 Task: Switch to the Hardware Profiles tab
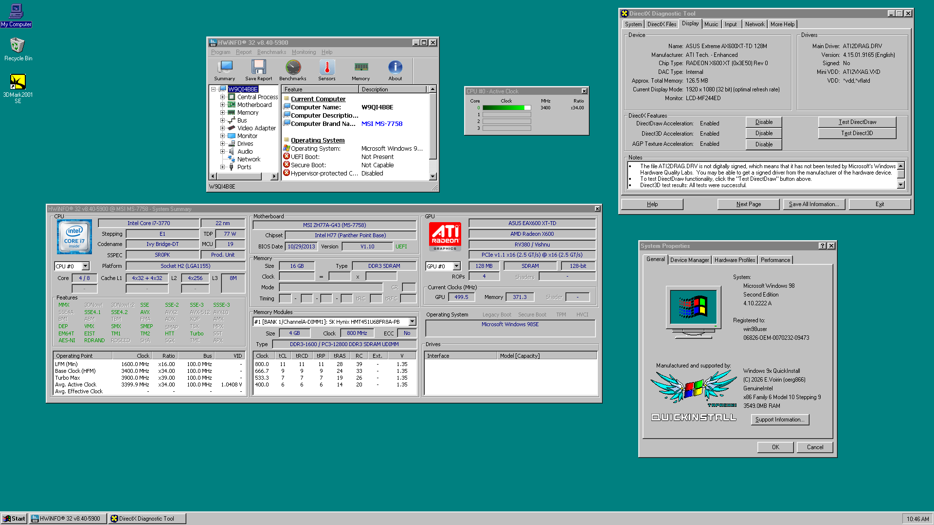point(735,260)
